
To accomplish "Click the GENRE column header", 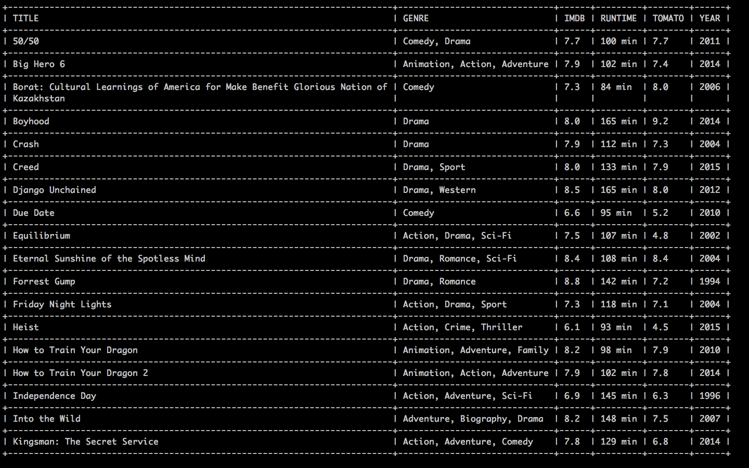I will (x=416, y=18).
